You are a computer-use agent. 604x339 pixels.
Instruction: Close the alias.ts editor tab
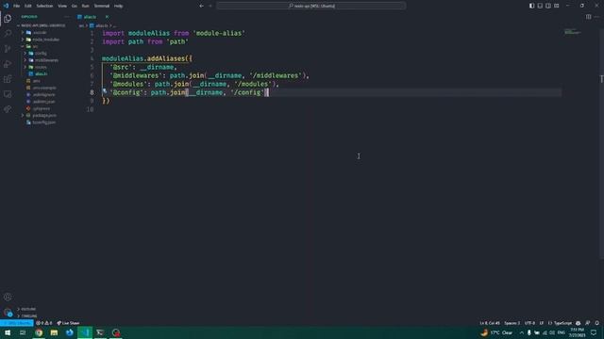[x=107, y=17]
